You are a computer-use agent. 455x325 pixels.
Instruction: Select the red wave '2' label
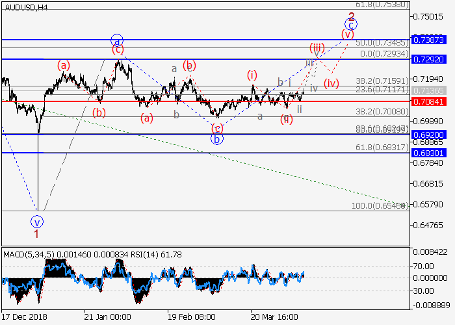click(351, 16)
